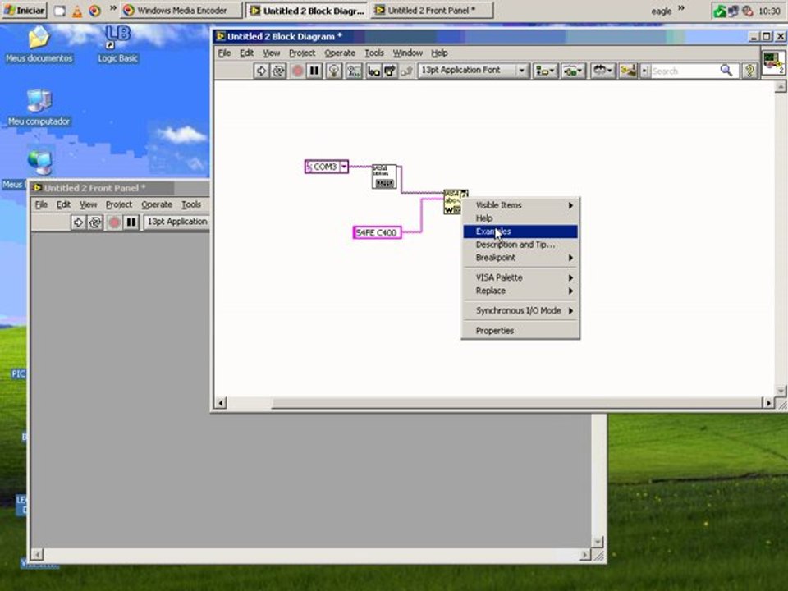The height and width of the screenshot is (591, 788).
Task: Click Pause button in Front Panel toolbar
Action: coord(131,222)
